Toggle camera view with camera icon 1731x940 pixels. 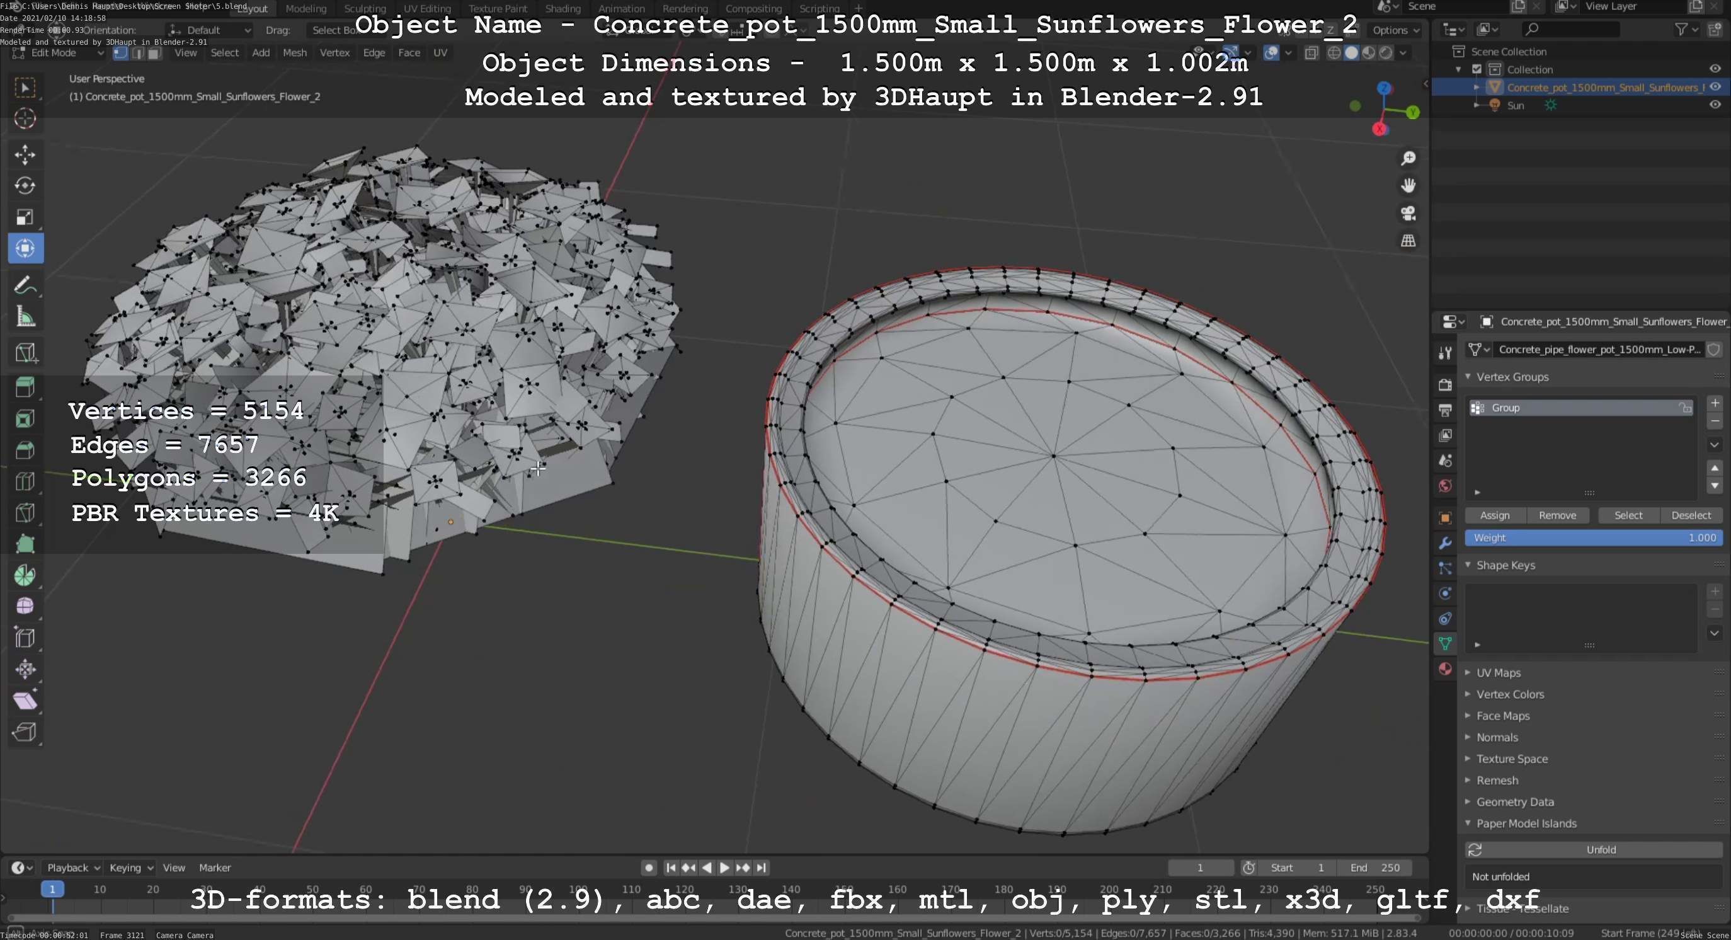pos(1408,213)
